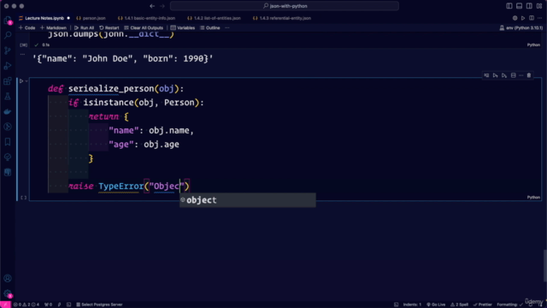Click Go Live in status bar
This screenshot has width=547, height=308.
[x=436, y=305]
